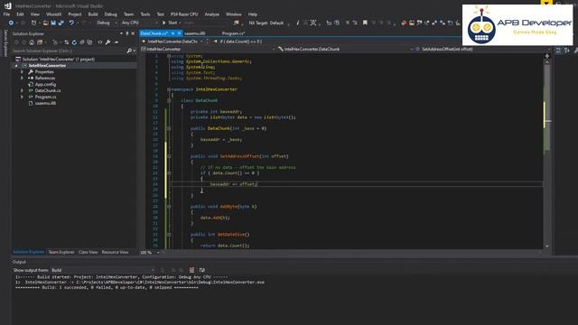Image resolution: width=578 pixels, height=325 pixels.
Task: Click the Start debugging play button
Action: coord(170,23)
